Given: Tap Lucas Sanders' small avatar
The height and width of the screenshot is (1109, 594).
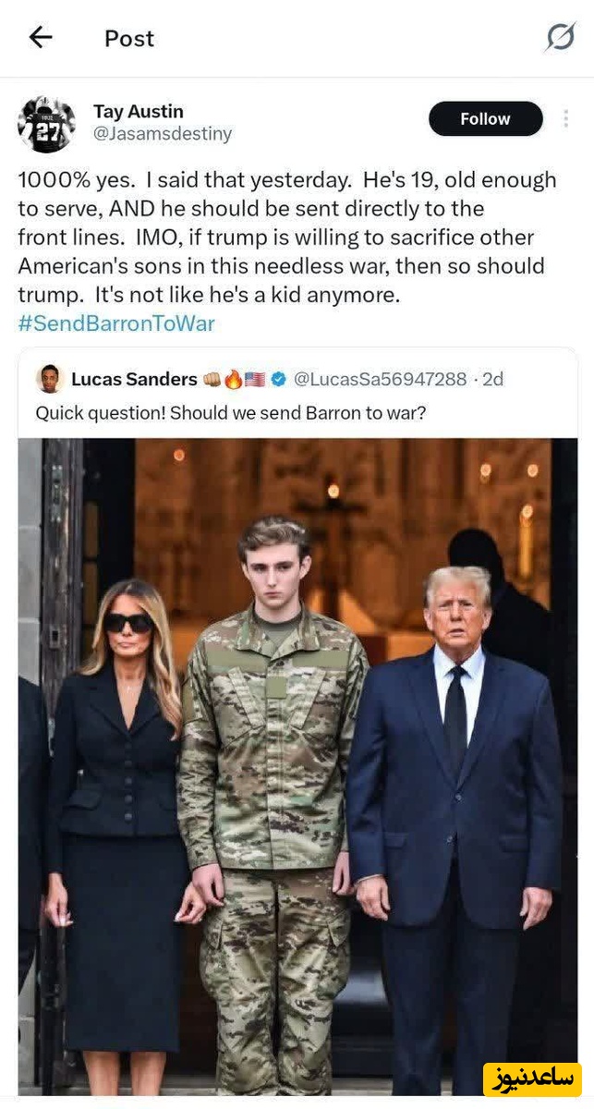Looking at the screenshot, I should [49, 379].
